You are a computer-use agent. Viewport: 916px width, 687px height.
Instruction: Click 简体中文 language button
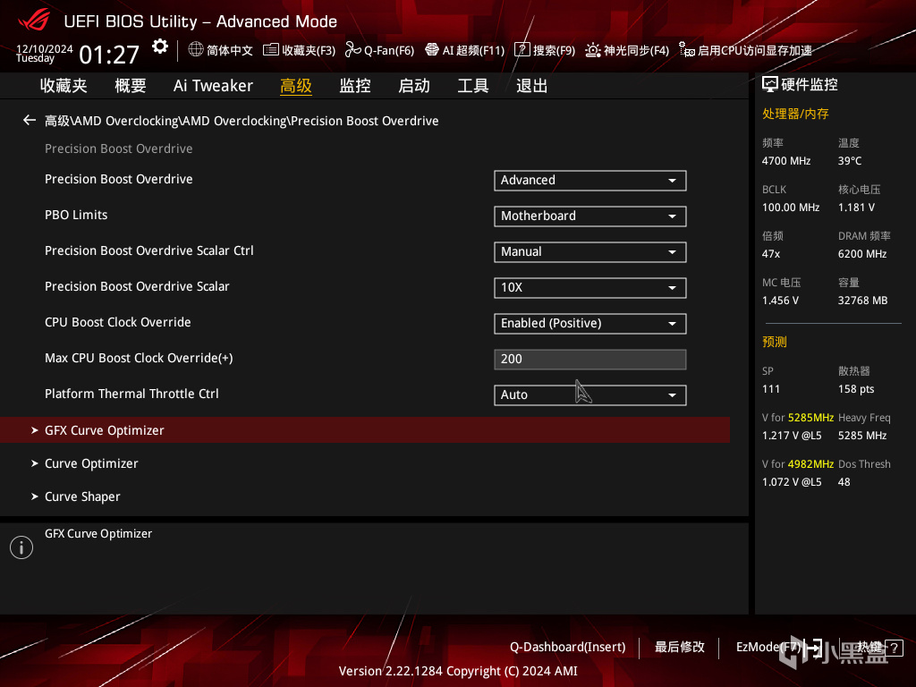coord(230,50)
